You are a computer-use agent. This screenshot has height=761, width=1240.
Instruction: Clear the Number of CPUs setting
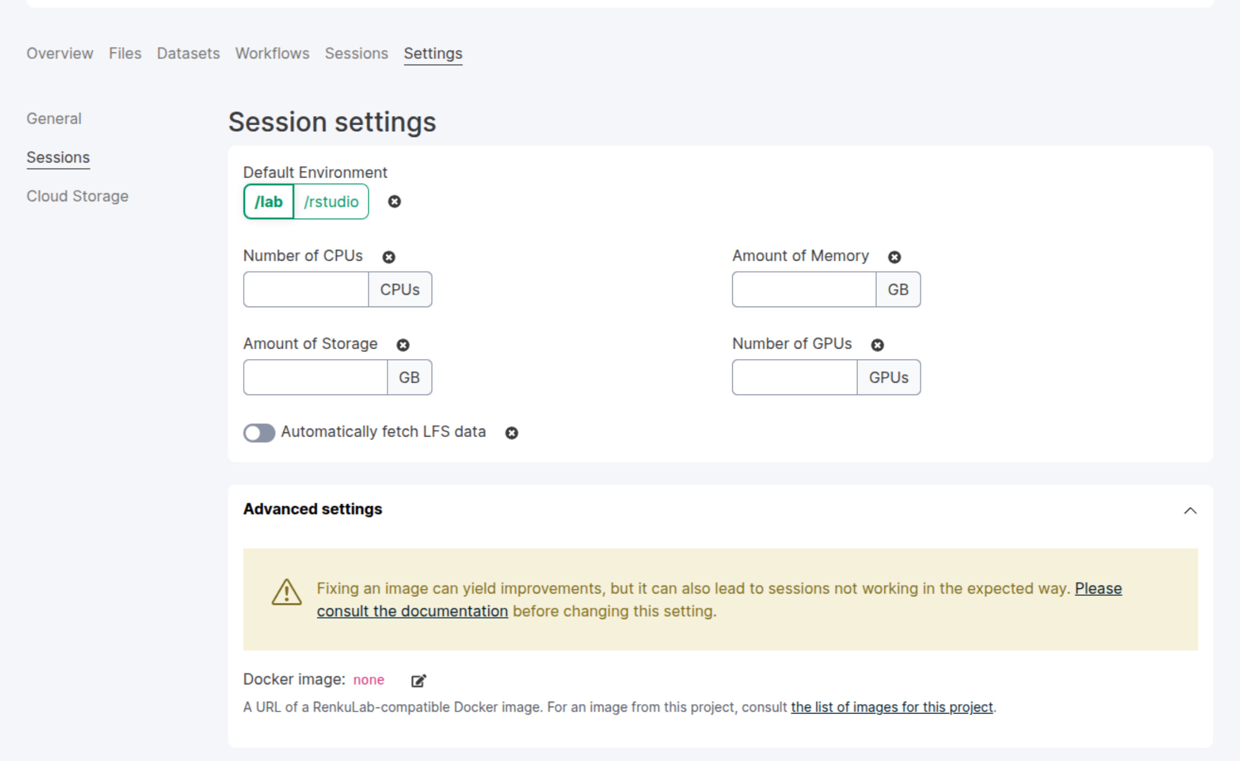click(389, 257)
